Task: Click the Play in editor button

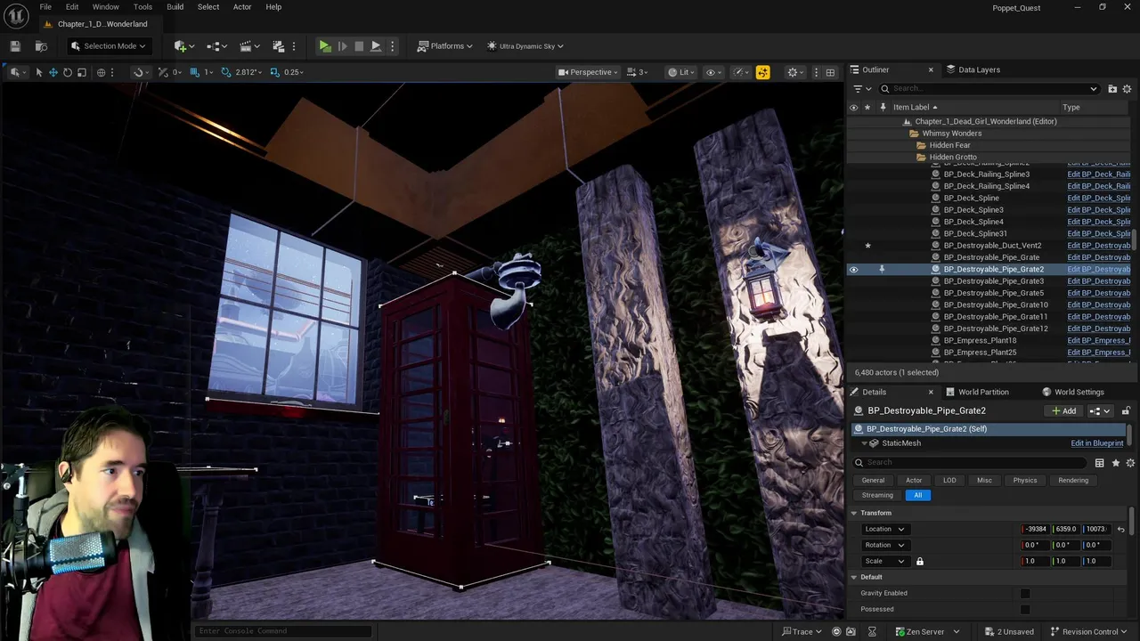Action: click(x=325, y=46)
